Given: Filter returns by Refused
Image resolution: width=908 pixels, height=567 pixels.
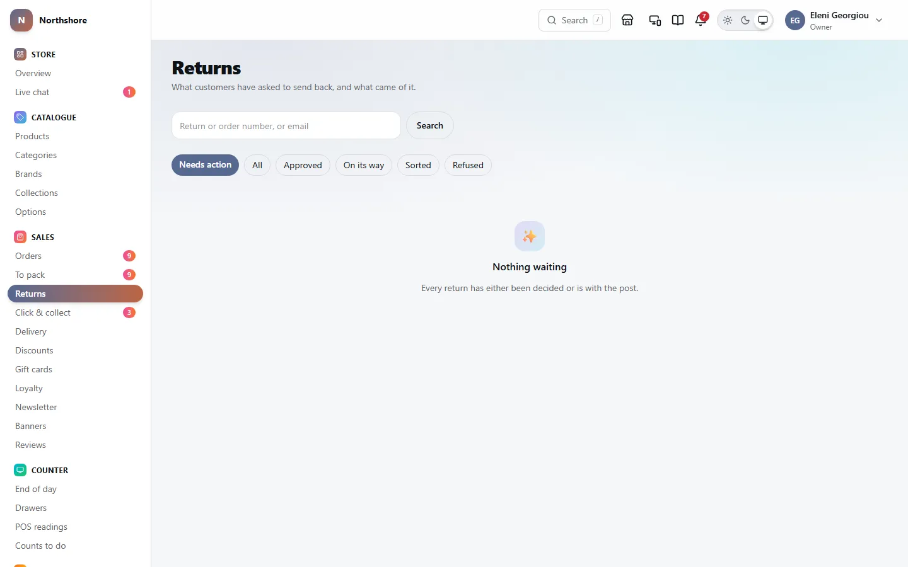Looking at the screenshot, I should 468,165.
